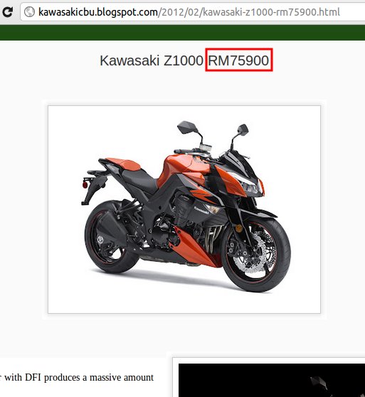Click the dark green header bar
Viewport: 365px width, 397px height.
click(x=182, y=33)
